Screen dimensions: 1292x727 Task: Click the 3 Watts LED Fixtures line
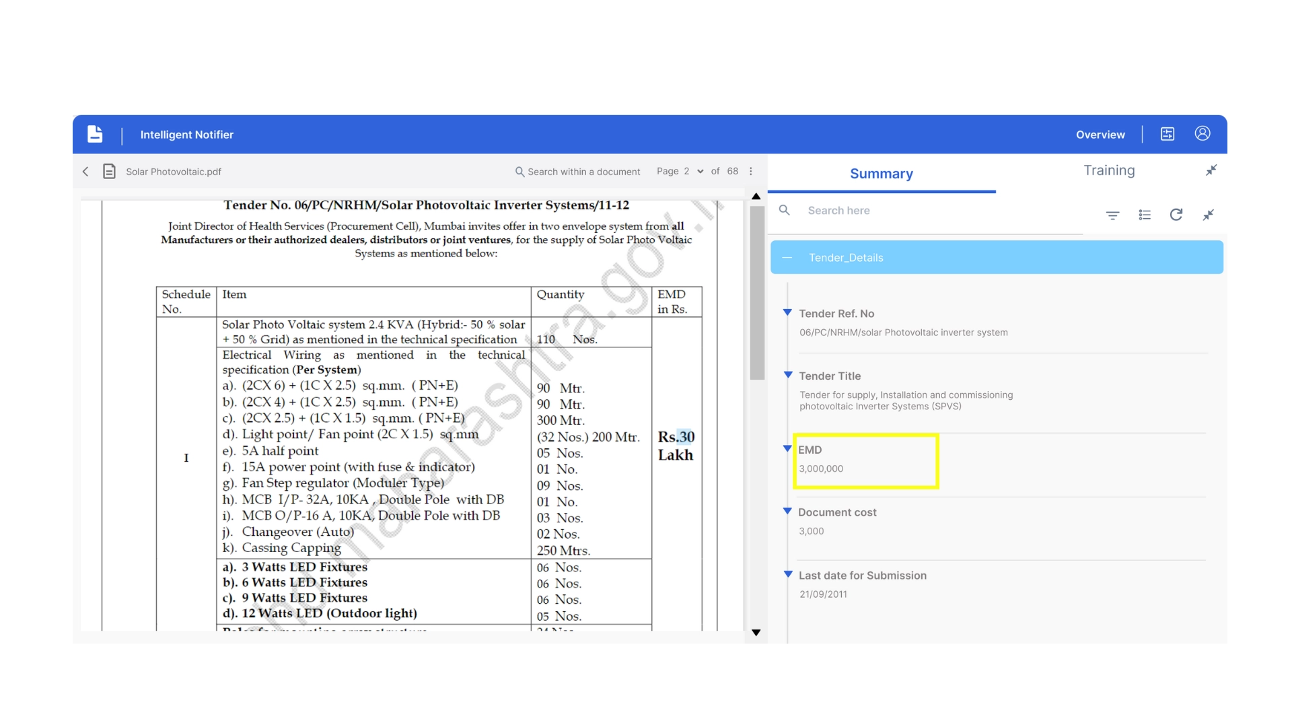click(x=295, y=567)
